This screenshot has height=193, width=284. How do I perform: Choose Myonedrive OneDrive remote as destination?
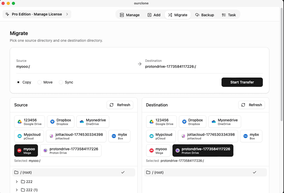click(x=225, y=121)
